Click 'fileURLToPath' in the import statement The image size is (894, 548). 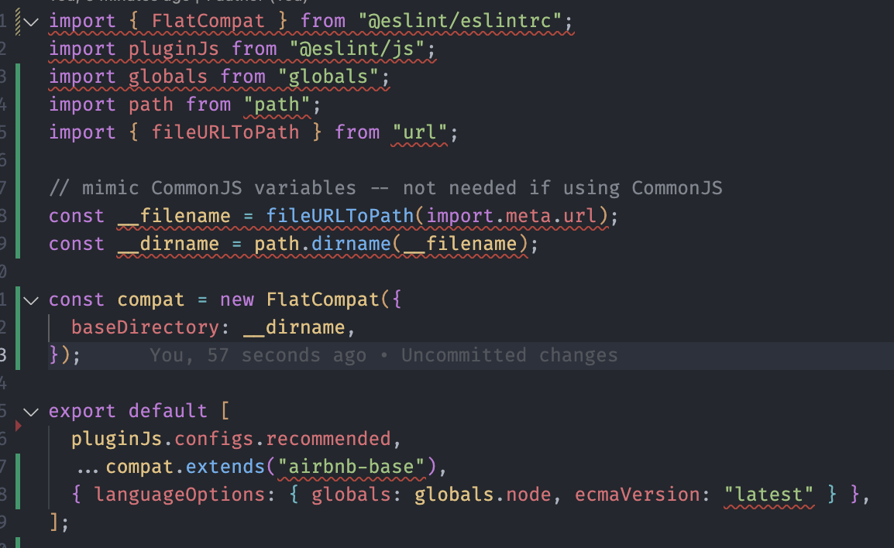click(x=225, y=132)
